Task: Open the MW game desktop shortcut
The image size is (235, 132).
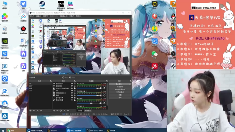Action: pyautogui.click(x=61, y=6)
